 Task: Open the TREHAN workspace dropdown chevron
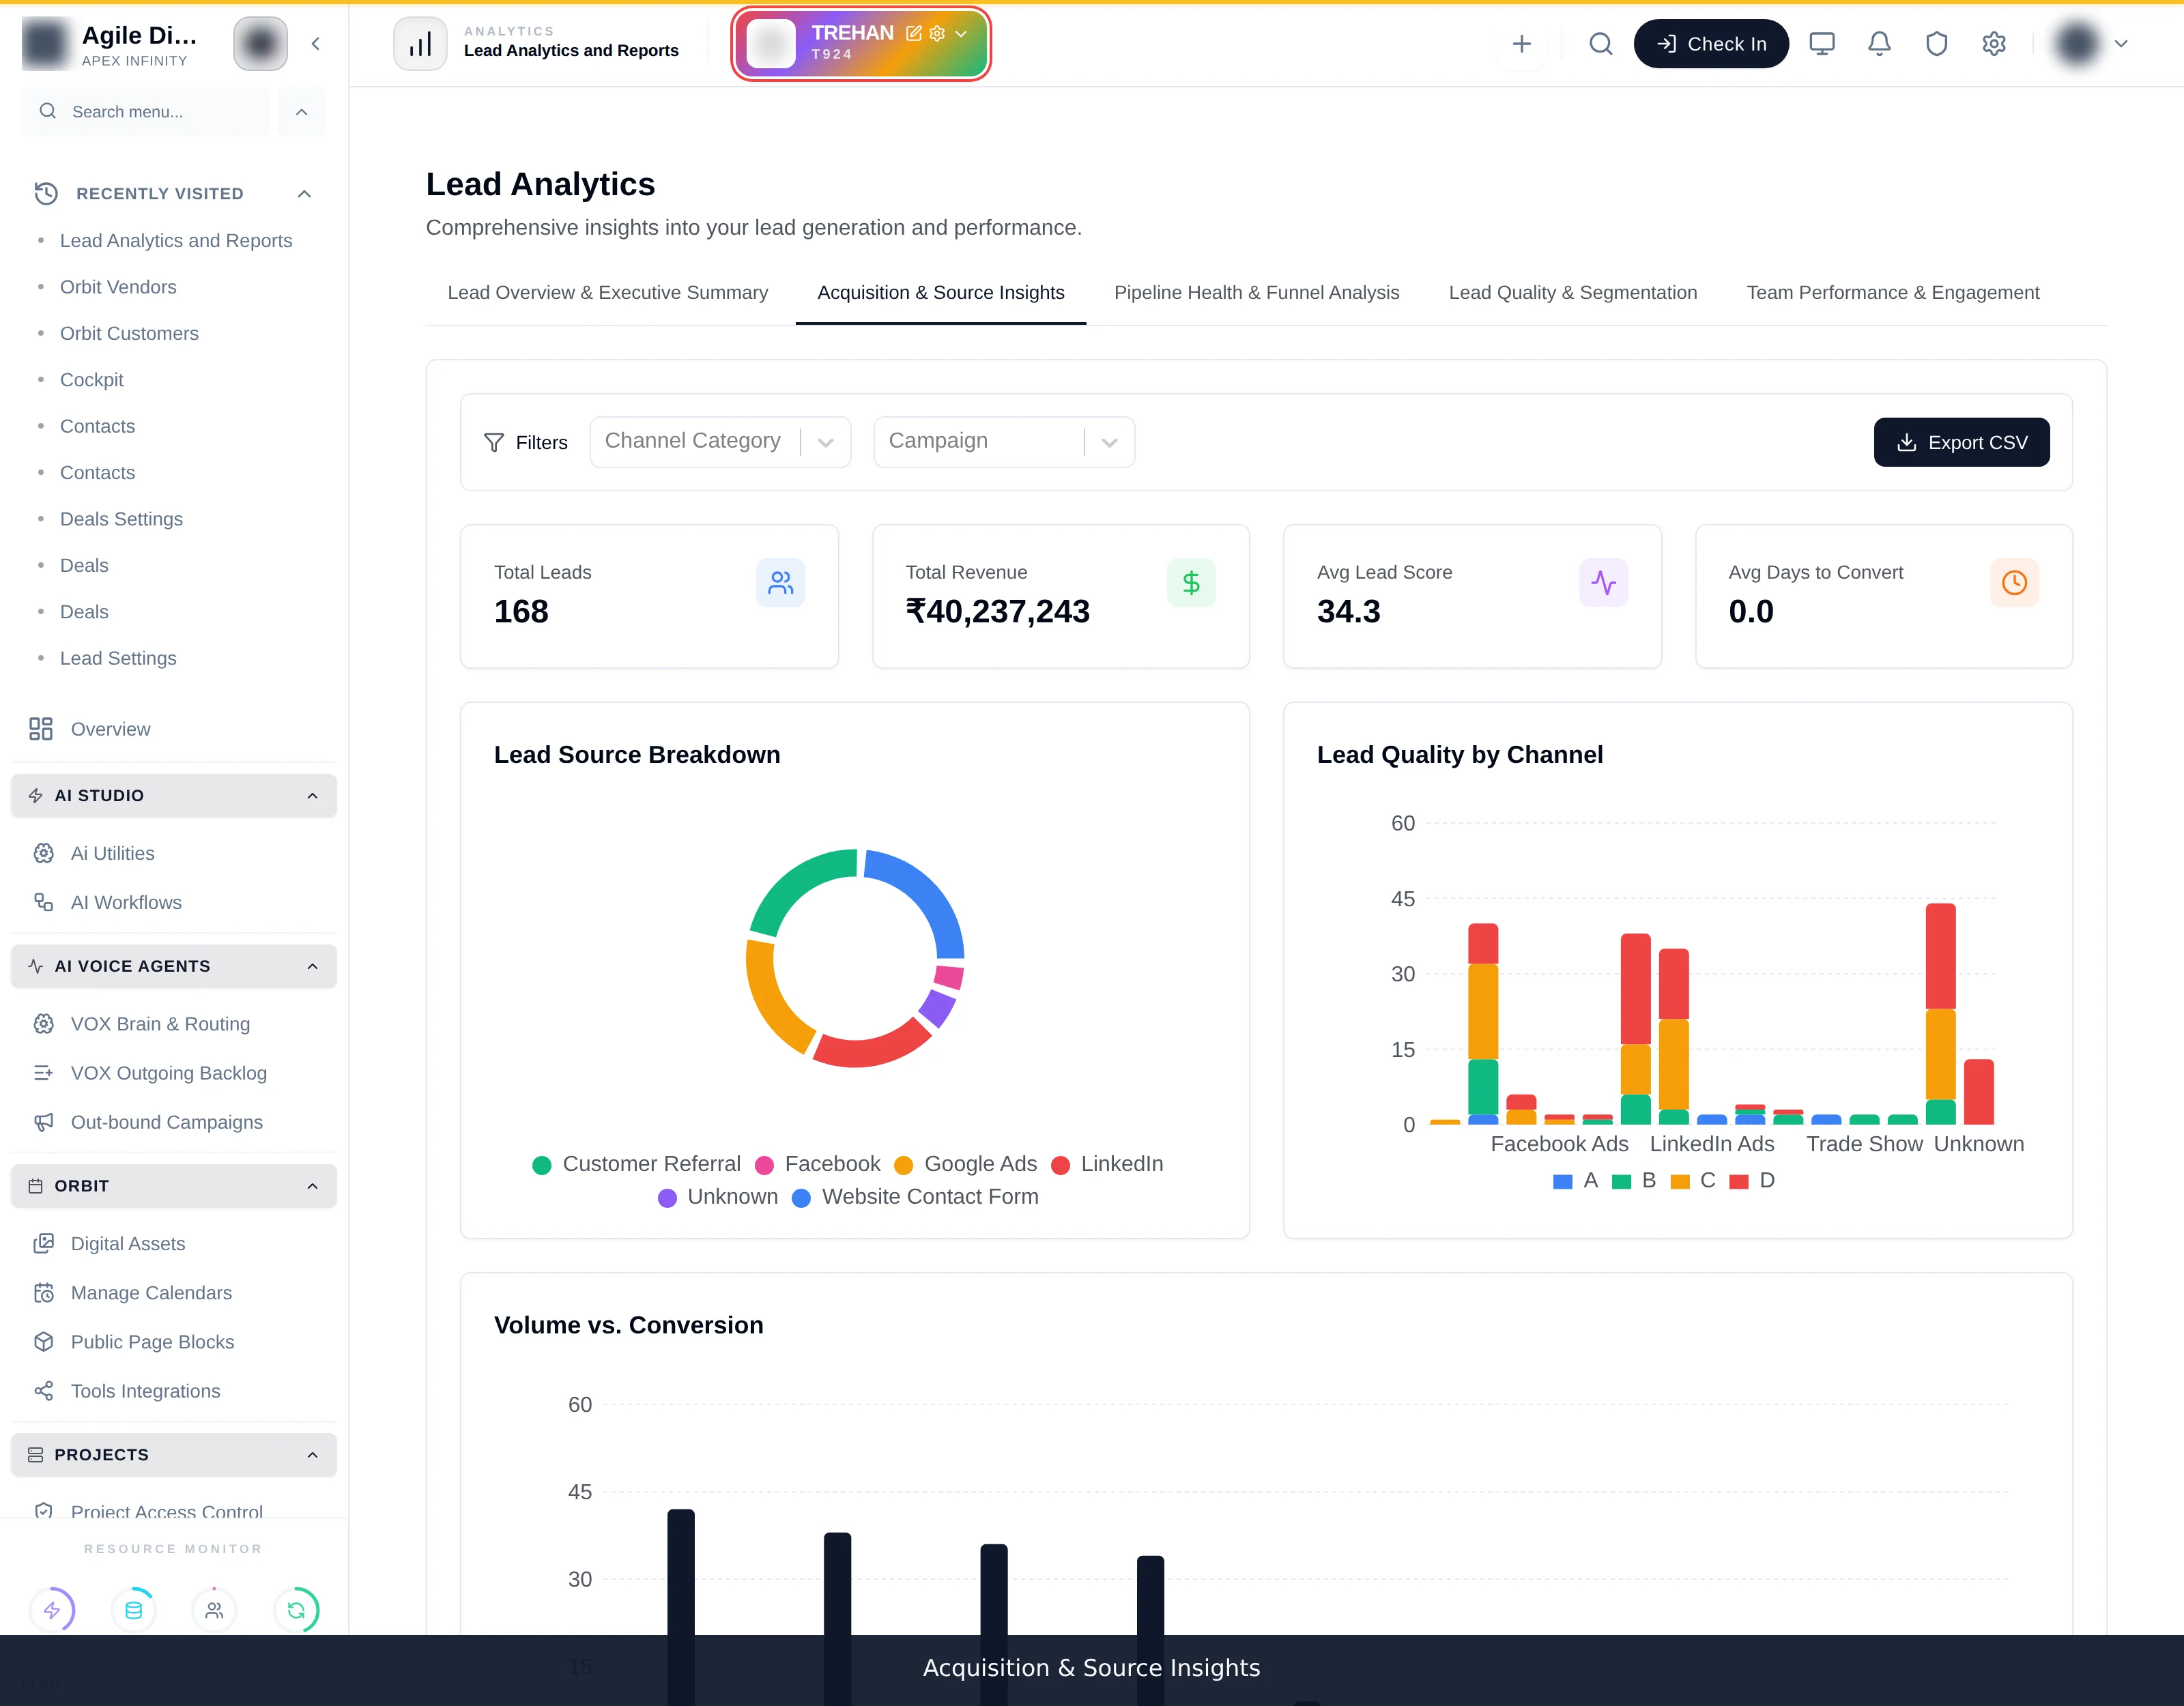click(961, 33)
